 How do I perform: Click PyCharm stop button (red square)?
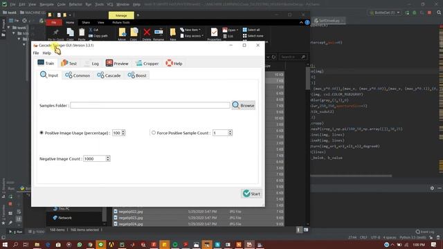[x=429, y=12]
